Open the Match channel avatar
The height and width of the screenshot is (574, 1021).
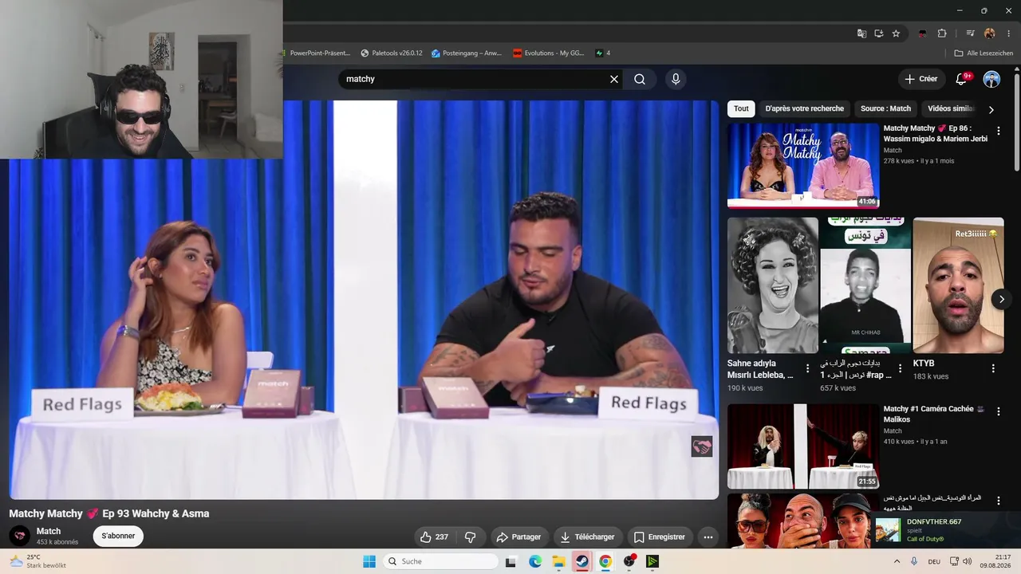[x=20, y=536]
